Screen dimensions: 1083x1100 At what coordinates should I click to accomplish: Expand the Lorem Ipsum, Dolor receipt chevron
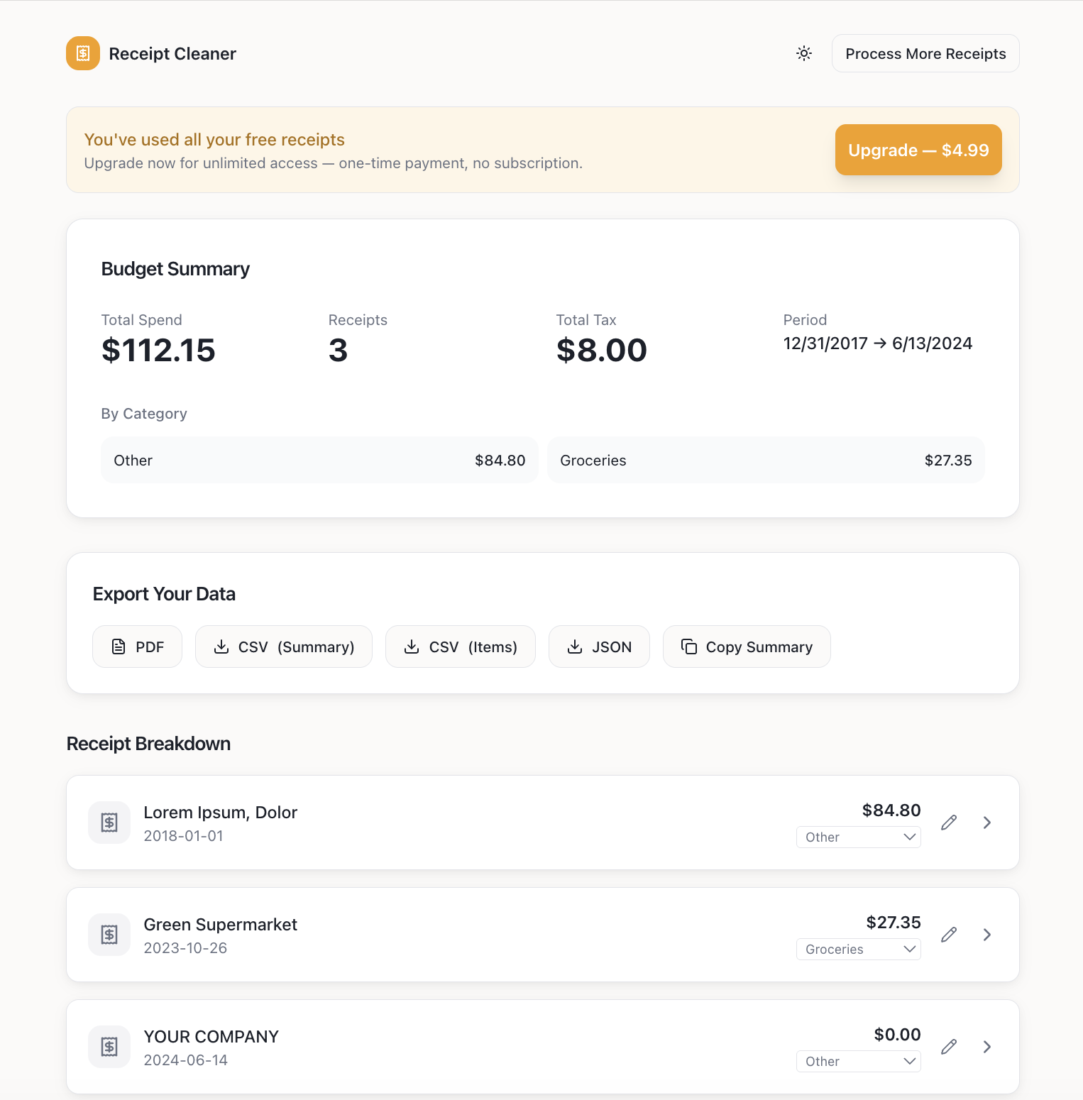(x=987, y=823)
